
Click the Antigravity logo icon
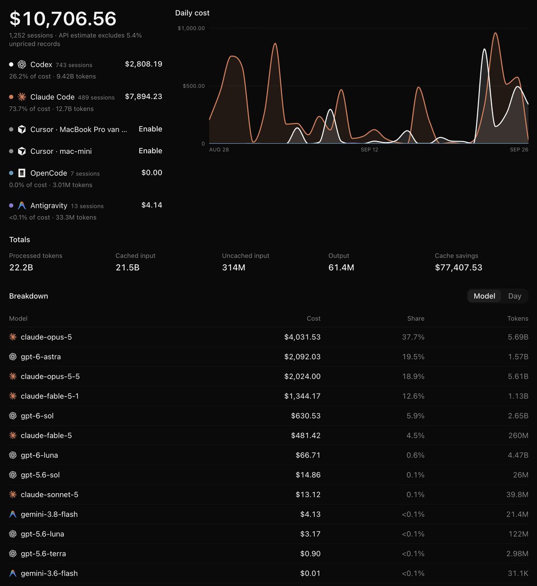pos(21,206)
